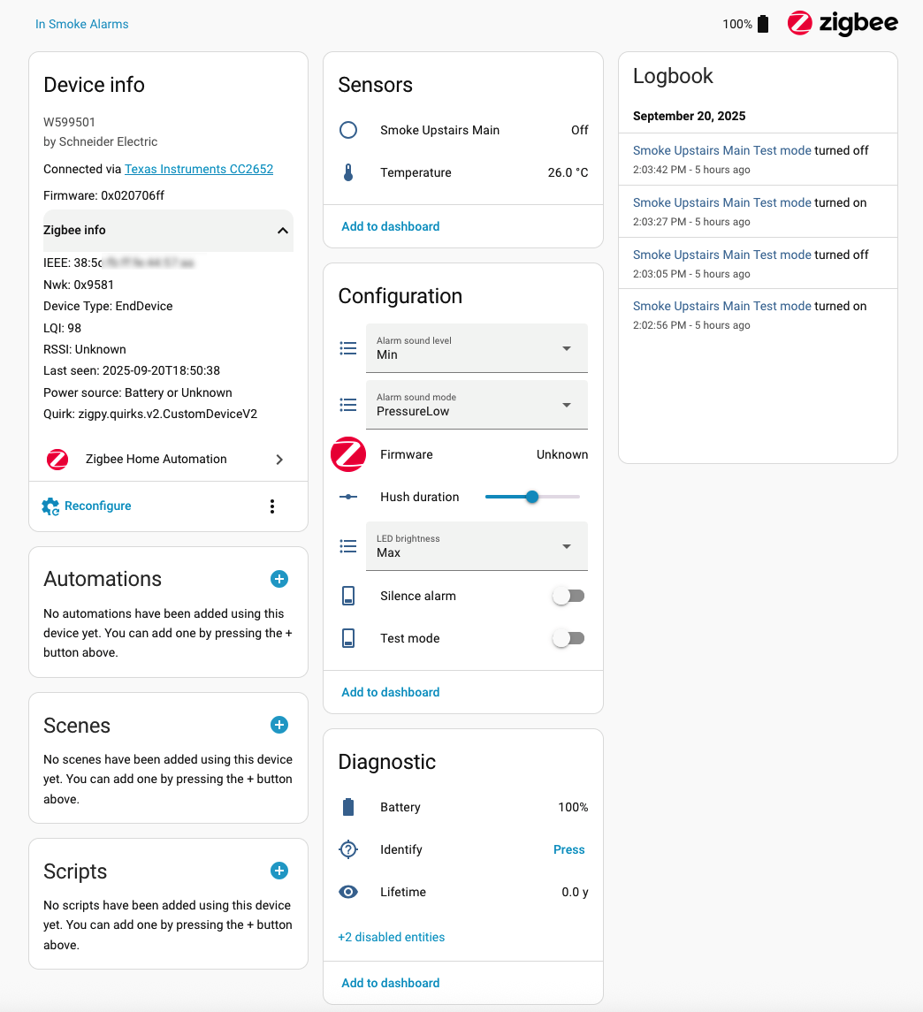Show the +2 disabled entities

point(392,937)
